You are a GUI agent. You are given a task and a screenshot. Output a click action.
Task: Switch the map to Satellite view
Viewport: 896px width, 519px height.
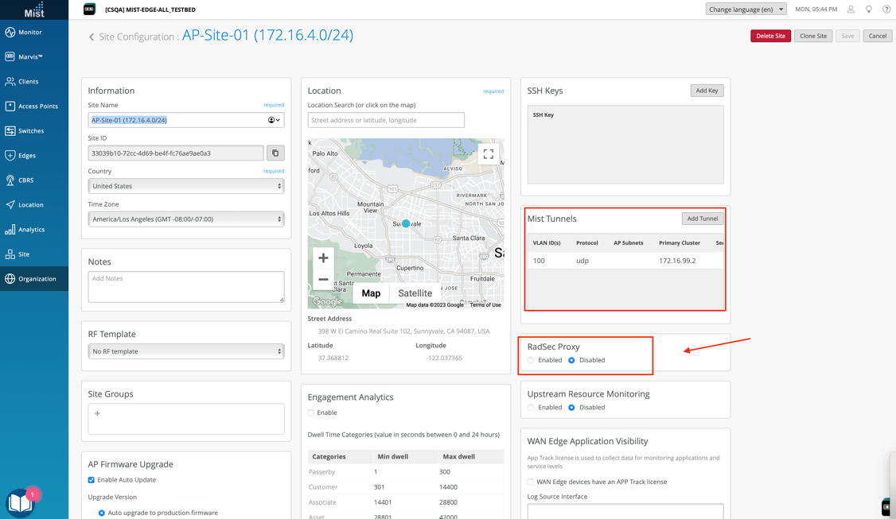pyautogui.click(x=415, y=293)
